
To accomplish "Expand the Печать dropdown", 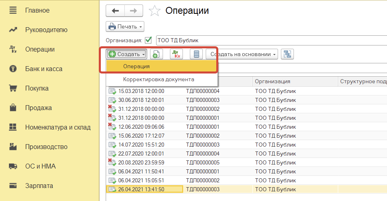I will pyautogui.click(x=125, y=27).
